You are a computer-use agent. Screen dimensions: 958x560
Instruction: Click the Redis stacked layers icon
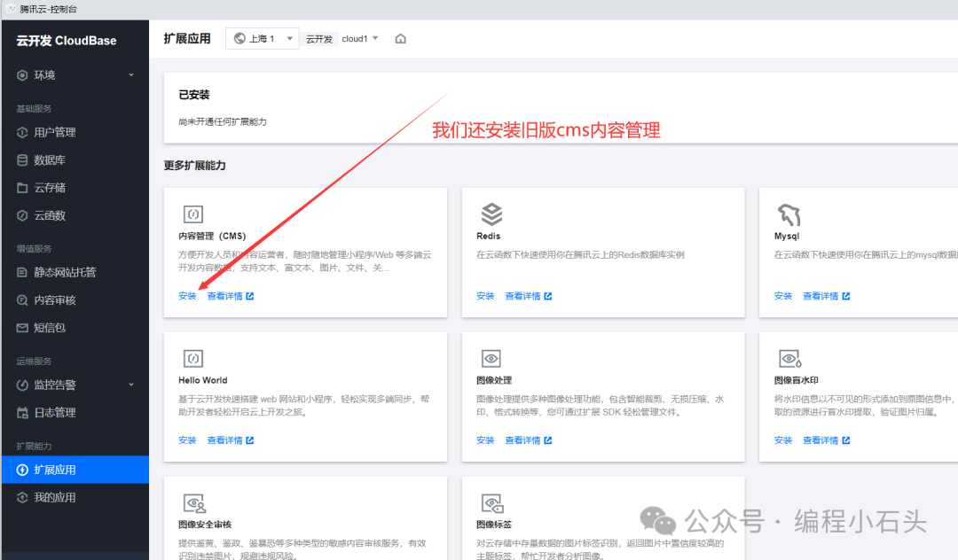(491, 214)
